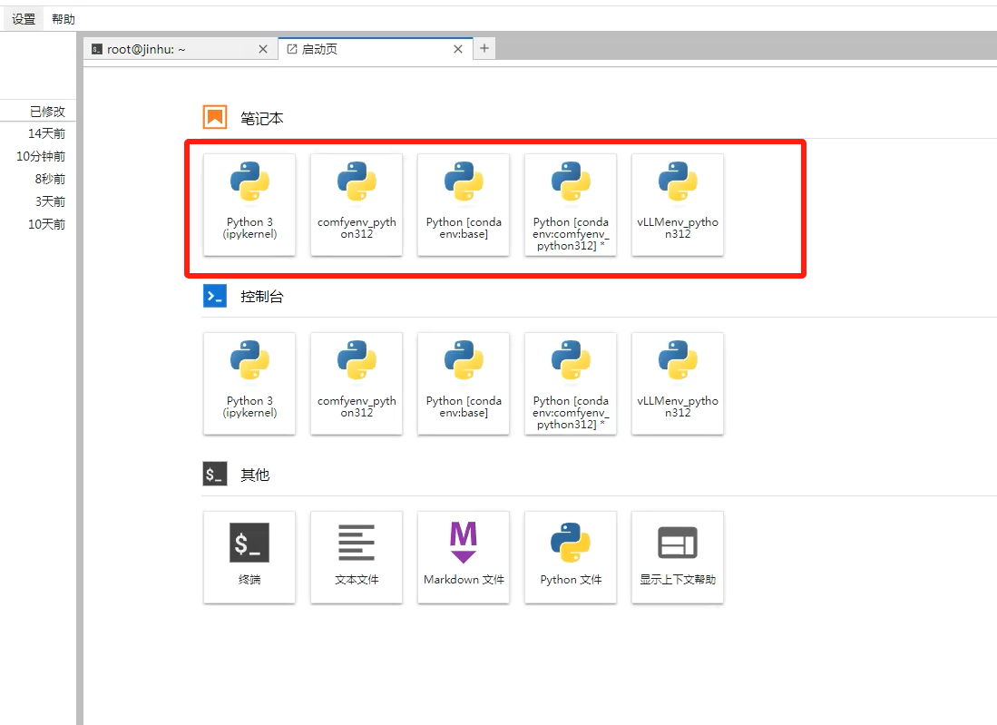Open vLLMenv_python312 console card
This screenshot has height=725, width=997.
click(678, 384)
